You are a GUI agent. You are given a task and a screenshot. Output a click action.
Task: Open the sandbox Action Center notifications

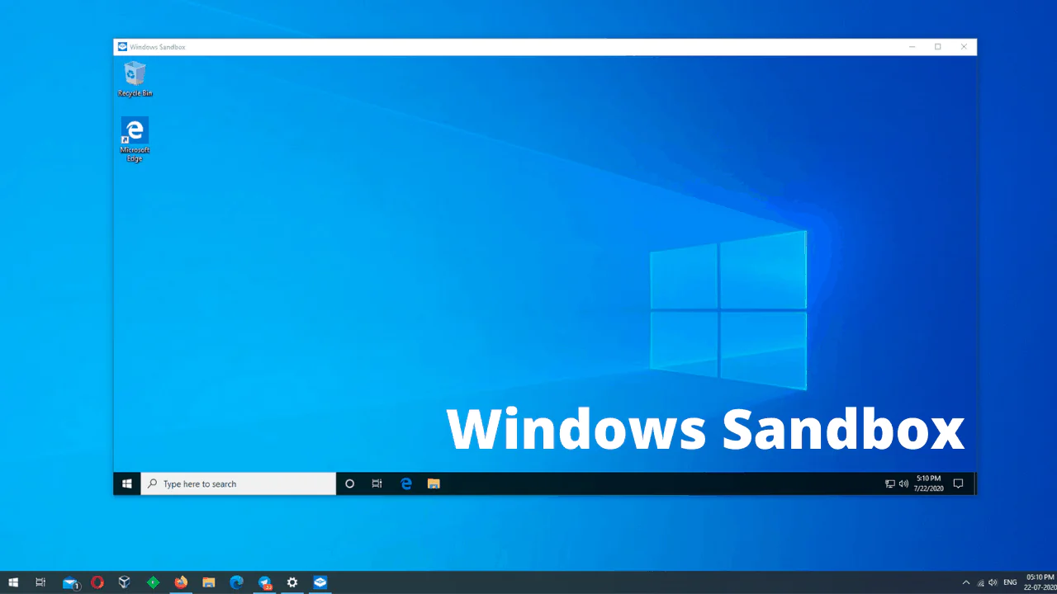pos(959,483)
